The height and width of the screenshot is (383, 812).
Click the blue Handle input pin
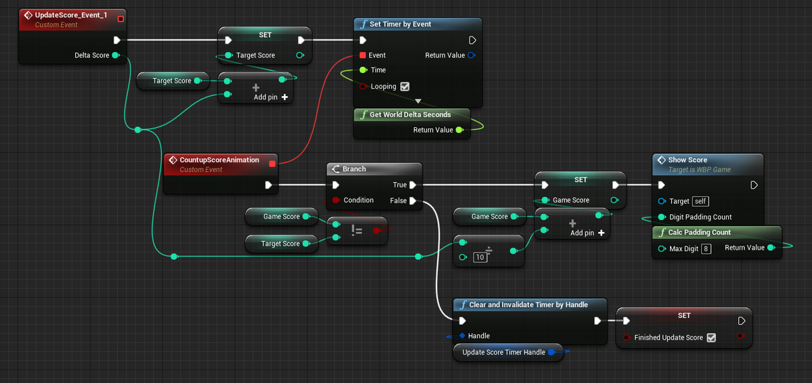[x=462, y=336]
